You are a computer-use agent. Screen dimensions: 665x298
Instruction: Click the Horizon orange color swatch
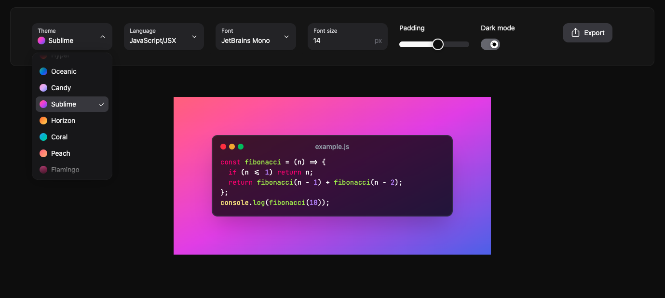click(43, 121)
